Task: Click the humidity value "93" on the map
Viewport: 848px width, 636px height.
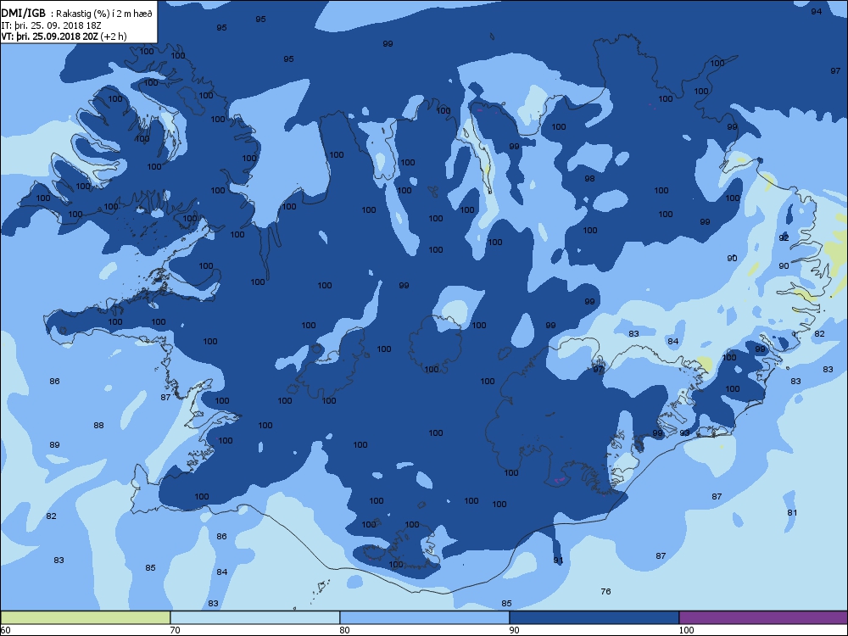Action: pyautogui.click(x=684, y=433)
